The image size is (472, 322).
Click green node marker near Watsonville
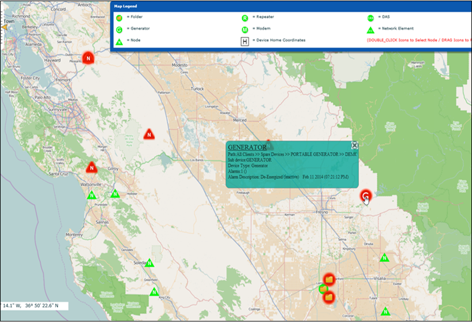click(x=91, y=195)
